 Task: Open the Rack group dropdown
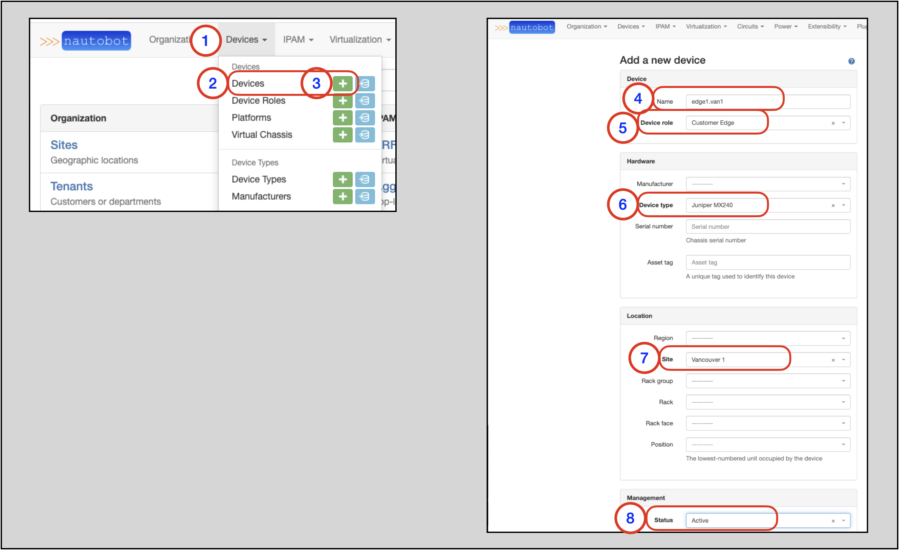tap(768, 381)
